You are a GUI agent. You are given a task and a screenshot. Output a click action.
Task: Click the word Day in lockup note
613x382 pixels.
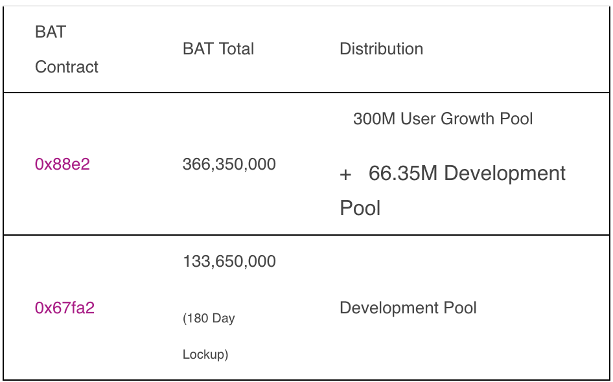point(224,319)
